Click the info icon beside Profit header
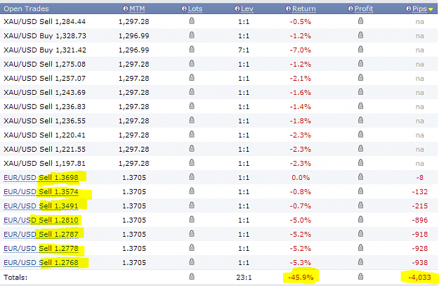This screenshot has width=439, height=286. (x=350, y=9)
